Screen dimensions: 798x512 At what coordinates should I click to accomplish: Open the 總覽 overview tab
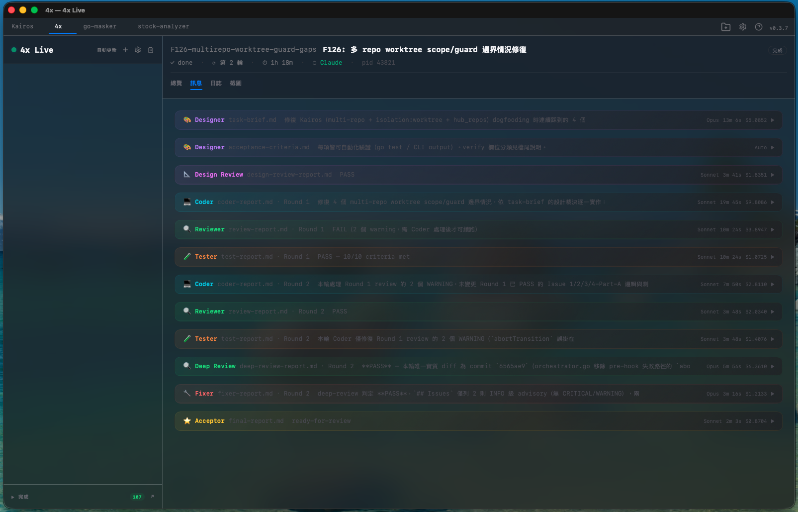[x=177, y=83]
